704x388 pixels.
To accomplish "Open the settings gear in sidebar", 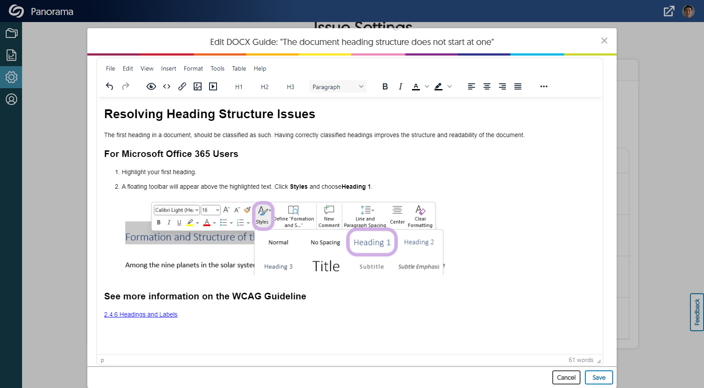I will click(x=11, y=77).
